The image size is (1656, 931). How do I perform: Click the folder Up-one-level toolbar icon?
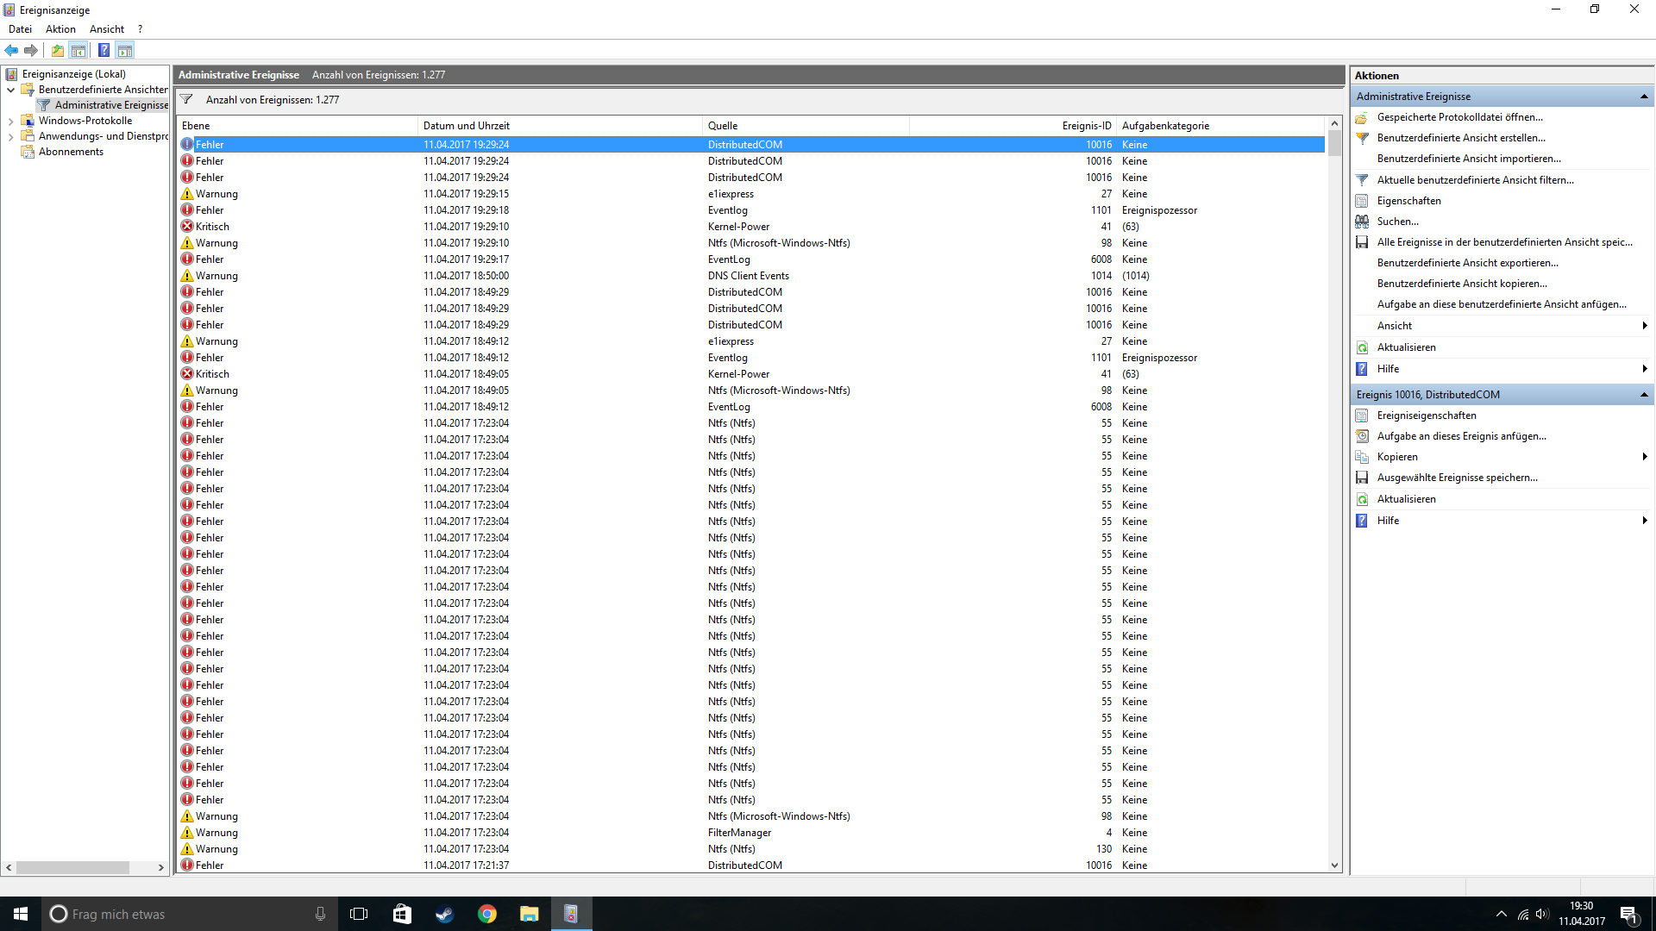click(x=57, y=50)
